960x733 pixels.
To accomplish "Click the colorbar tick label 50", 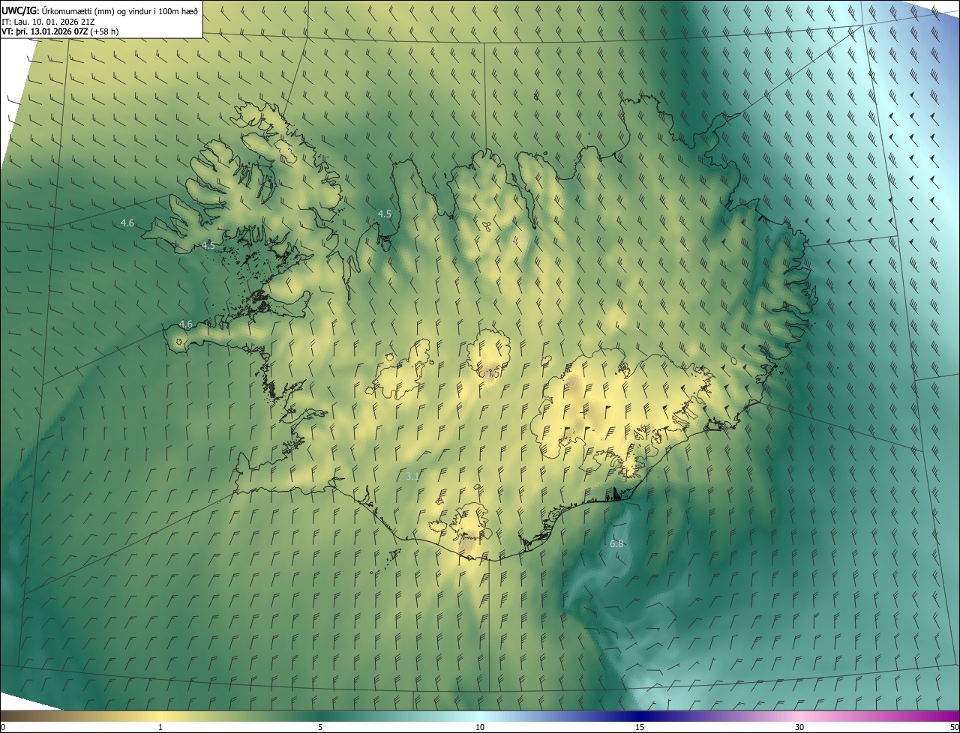I will tap(954, 728).
